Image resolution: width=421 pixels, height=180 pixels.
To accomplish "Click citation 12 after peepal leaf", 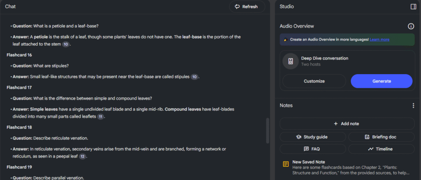I will [x=82, y=156].
